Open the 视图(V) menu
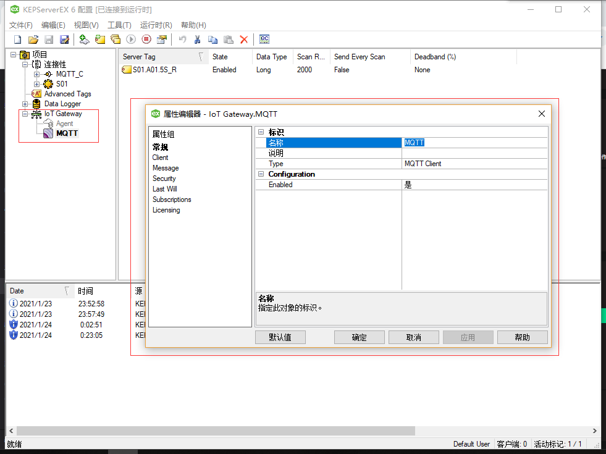Image resolution: width=606 pixels, height=454 pixels. (86, 25)
